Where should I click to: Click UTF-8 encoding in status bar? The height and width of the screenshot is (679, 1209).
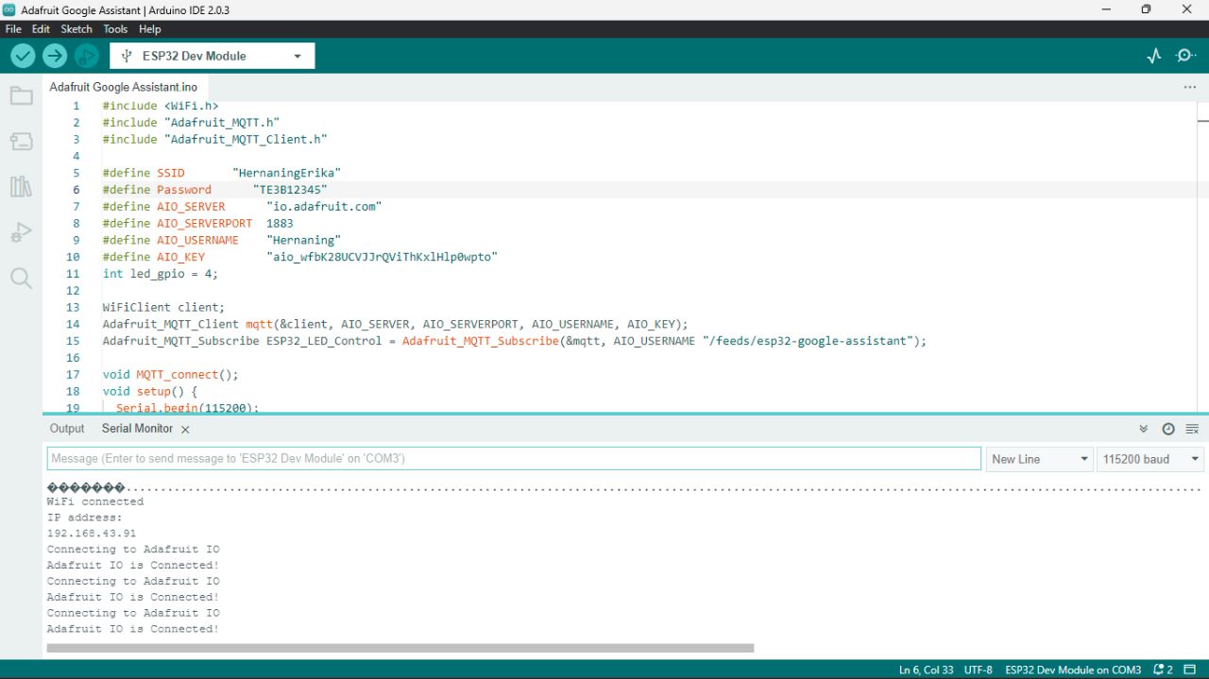979,670
